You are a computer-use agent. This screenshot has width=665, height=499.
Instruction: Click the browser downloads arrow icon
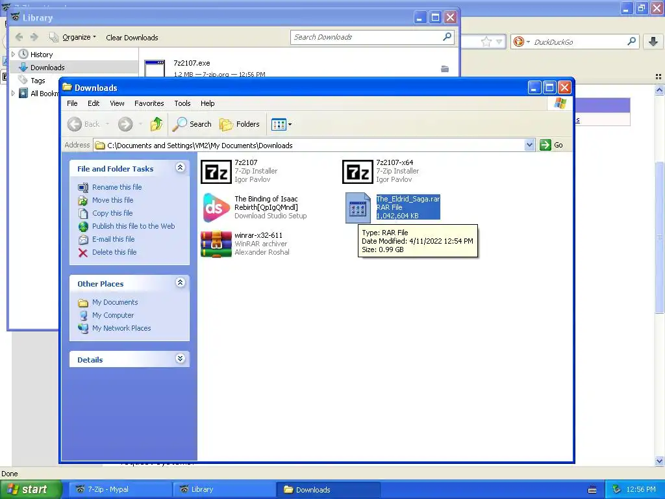(653, 42)
